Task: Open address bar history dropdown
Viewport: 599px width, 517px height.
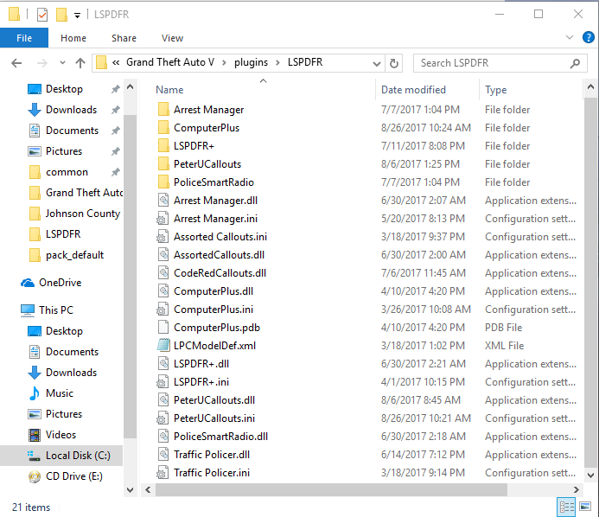Action: (377, 63)
